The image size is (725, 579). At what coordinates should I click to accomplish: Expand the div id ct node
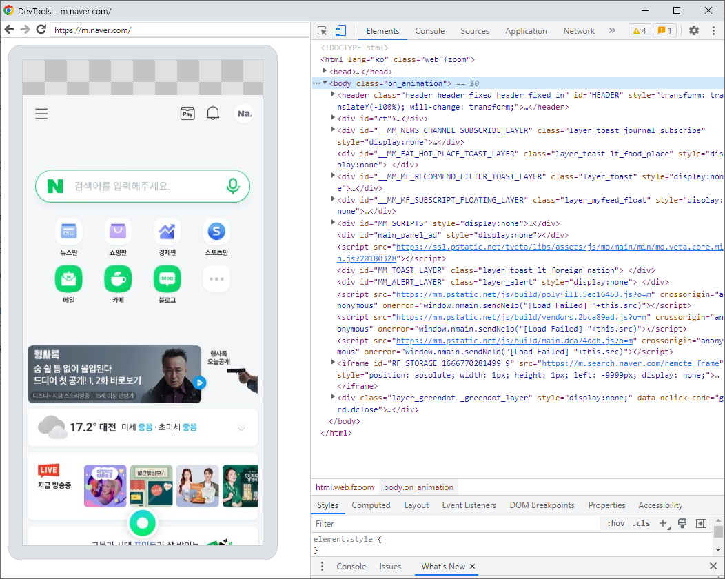click(333, 118)
